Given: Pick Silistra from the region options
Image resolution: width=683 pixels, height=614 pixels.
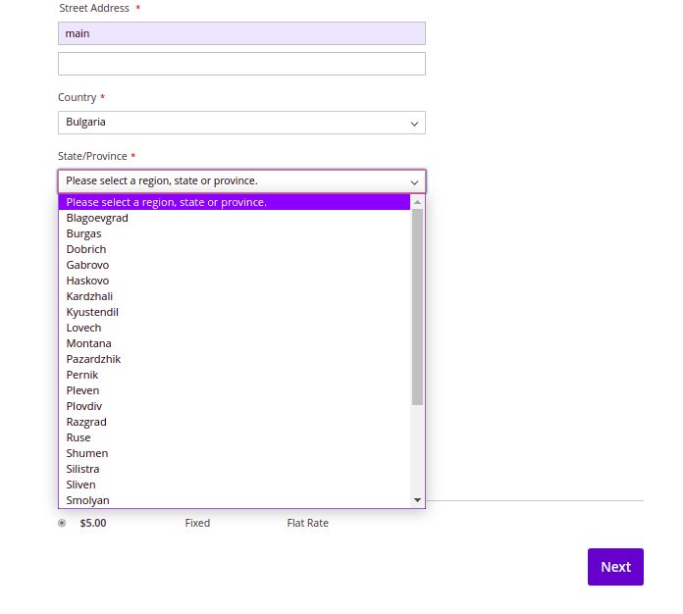Looking at the screenshot, I should [235, 469].
